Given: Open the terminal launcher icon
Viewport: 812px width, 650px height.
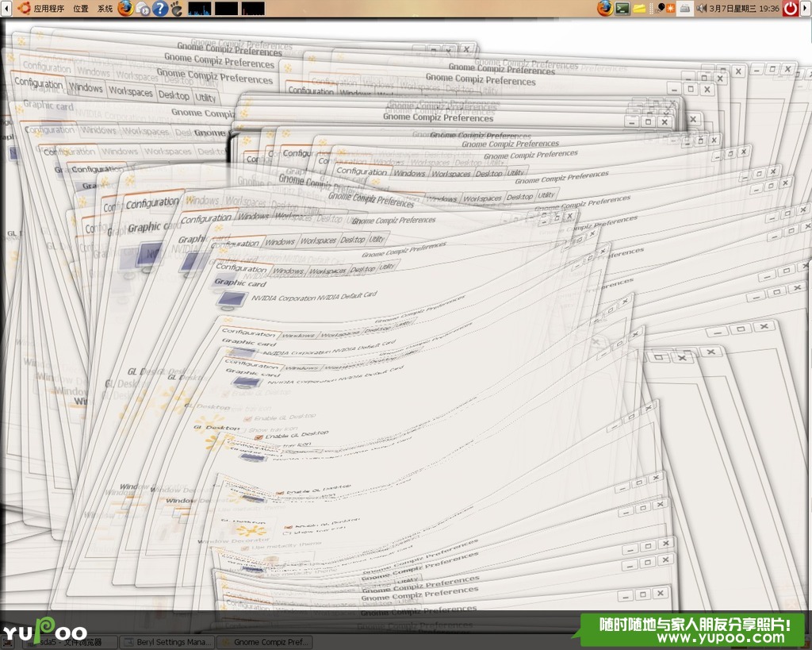Looking at the screenshot, I should point(622,8).
